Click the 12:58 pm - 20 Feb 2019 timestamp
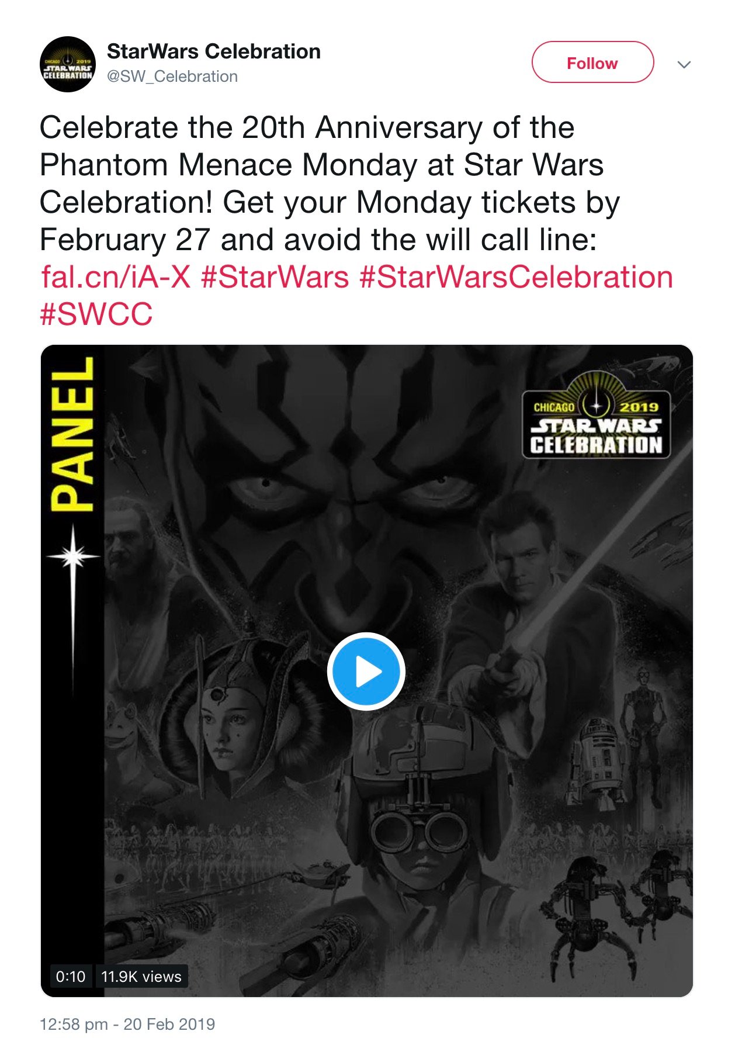Viewport: 735px width, 1045px height. tap(127, 1024)
